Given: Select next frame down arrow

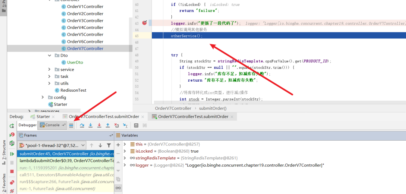Looking at the screenshot, I should click(100, 145).
